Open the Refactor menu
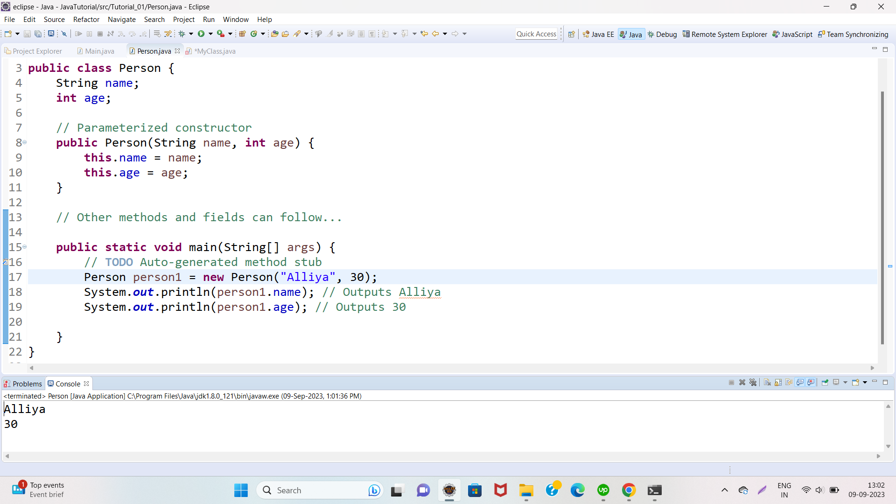The width and height of the screenshot is (896, 504). click(x=86, y=19)
